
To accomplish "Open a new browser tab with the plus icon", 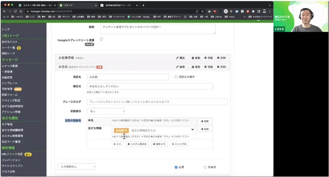I will (143, 5).
